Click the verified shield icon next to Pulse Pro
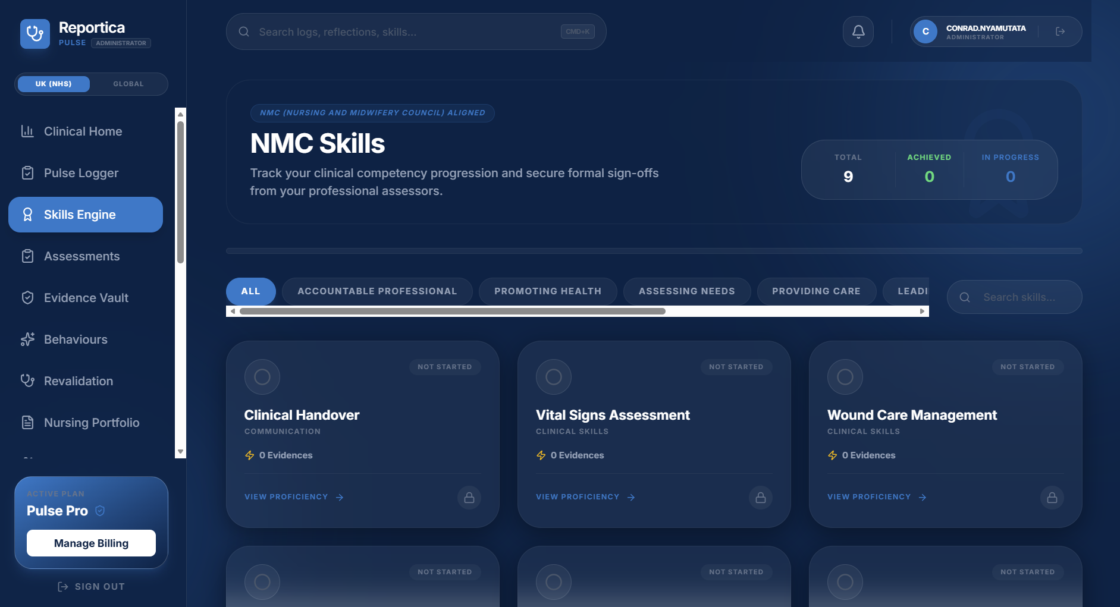The width and height of the screenshot is (1120, 607). [100, 511]
